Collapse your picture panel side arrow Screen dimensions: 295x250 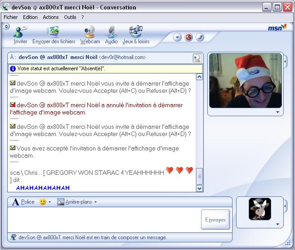click(x=286, y=206)
